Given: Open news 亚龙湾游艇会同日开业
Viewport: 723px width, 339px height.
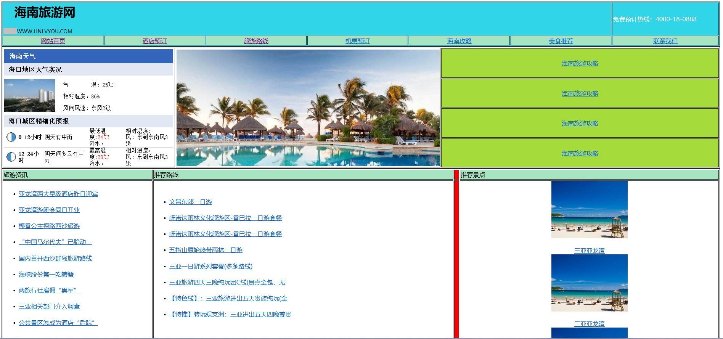Looking at the screenshot, I should click(49, 210).
